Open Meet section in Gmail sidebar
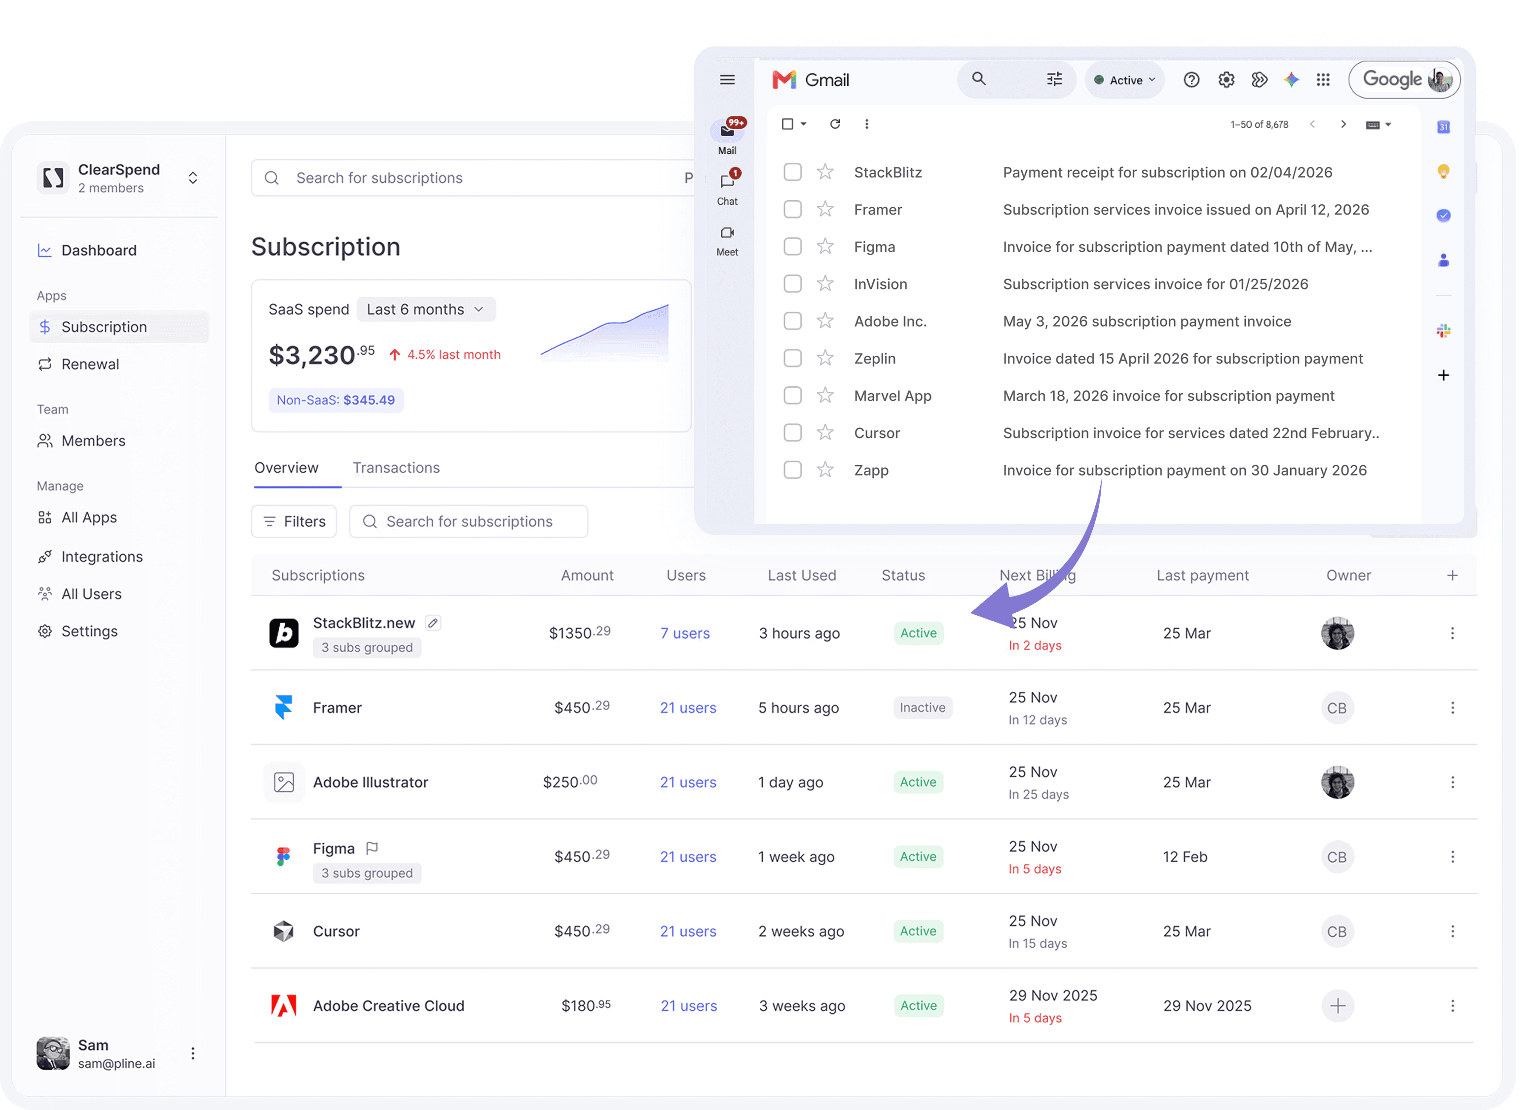 (x=727, y=241)
